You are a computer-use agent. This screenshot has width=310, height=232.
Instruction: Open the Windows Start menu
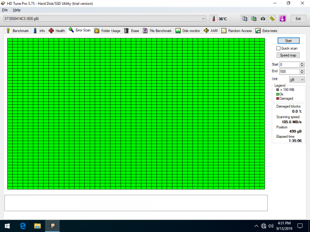click(7, 226)
